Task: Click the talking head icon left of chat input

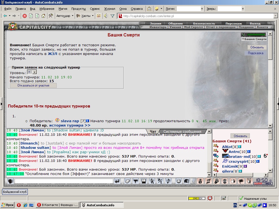Action: (10, 181)
